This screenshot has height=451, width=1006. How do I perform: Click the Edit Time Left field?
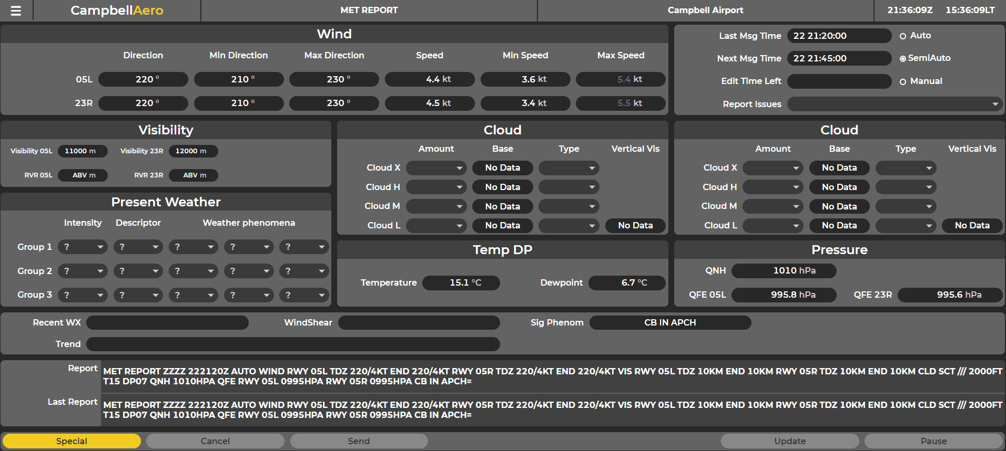click(839, 81)
